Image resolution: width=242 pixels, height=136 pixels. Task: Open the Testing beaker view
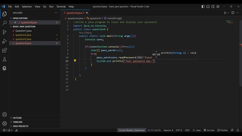pyautogui.click(x=5, y=59)
